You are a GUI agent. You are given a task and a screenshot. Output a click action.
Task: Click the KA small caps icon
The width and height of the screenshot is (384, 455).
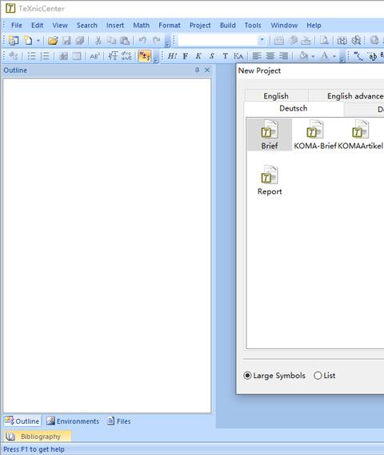[238, 56]
